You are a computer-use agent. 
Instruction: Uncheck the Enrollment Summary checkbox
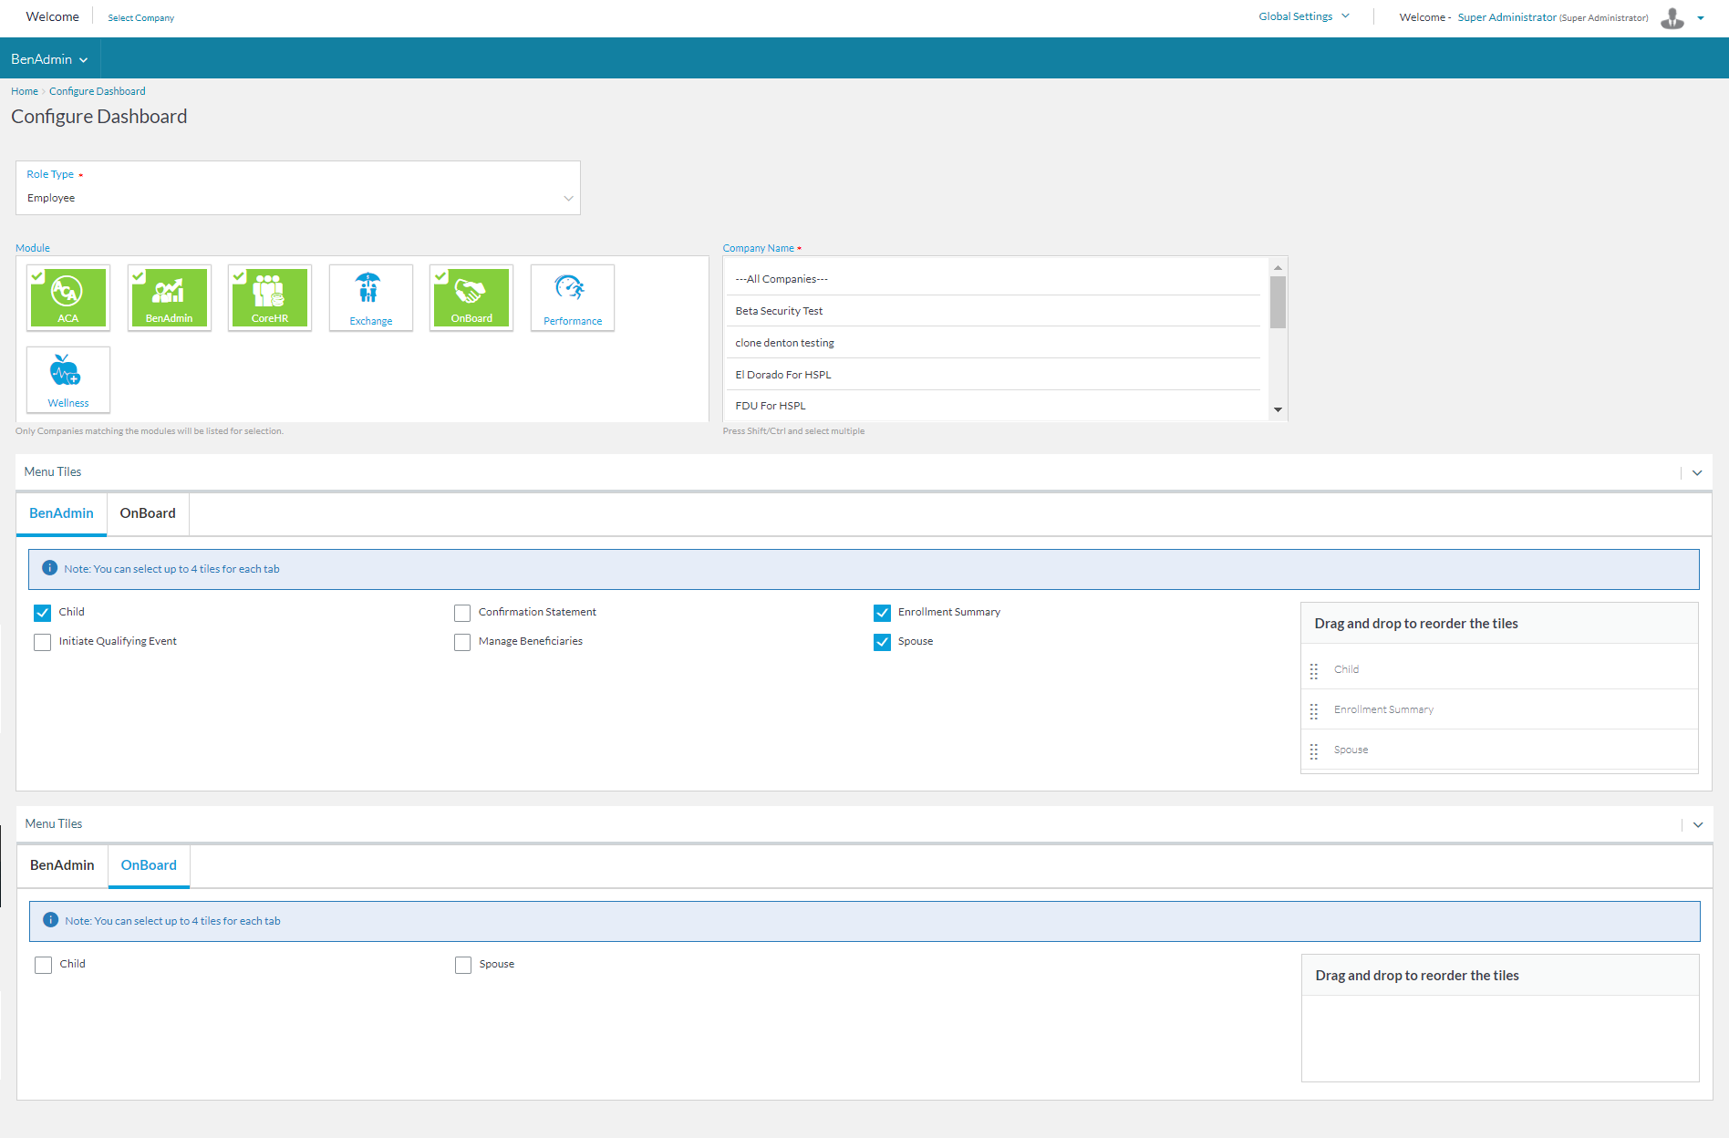[x=882, y=613]
